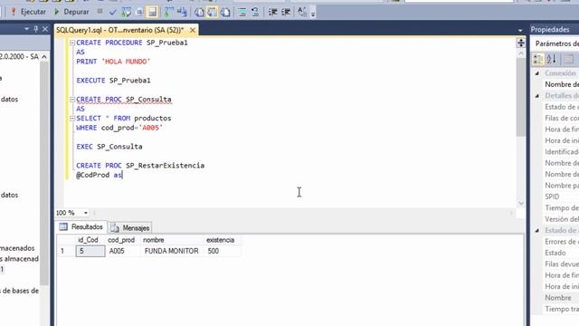Switch output to Results to Text

199,12
